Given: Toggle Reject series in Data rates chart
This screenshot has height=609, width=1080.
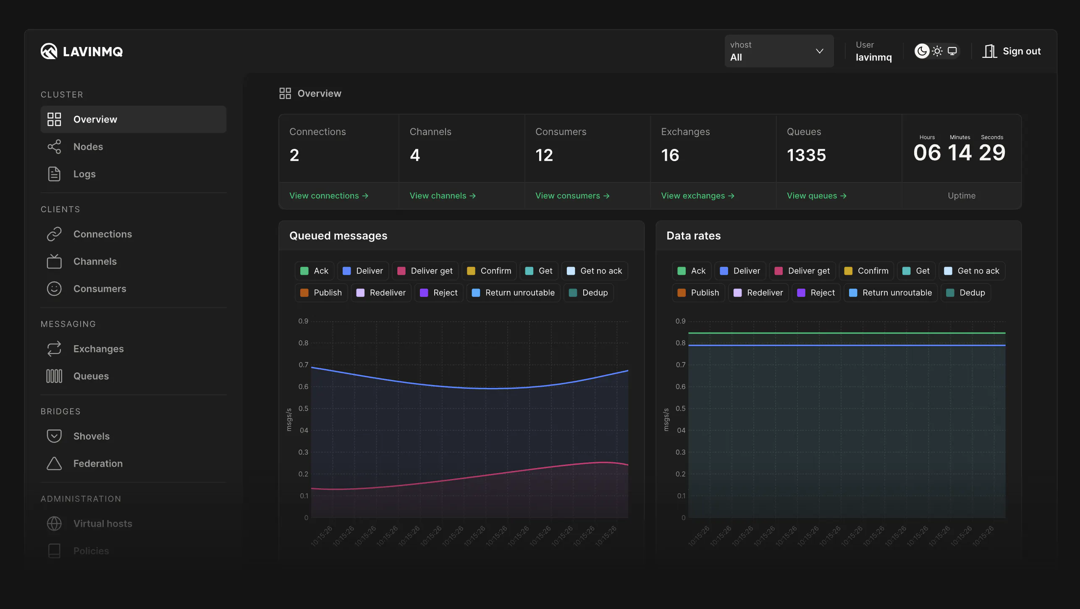Looking at the screenshot, I should [816, 292].
